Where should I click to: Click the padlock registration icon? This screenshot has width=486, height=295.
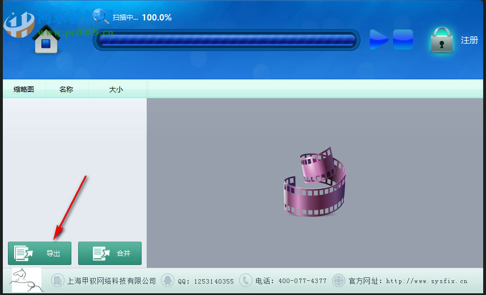point(441,40)
